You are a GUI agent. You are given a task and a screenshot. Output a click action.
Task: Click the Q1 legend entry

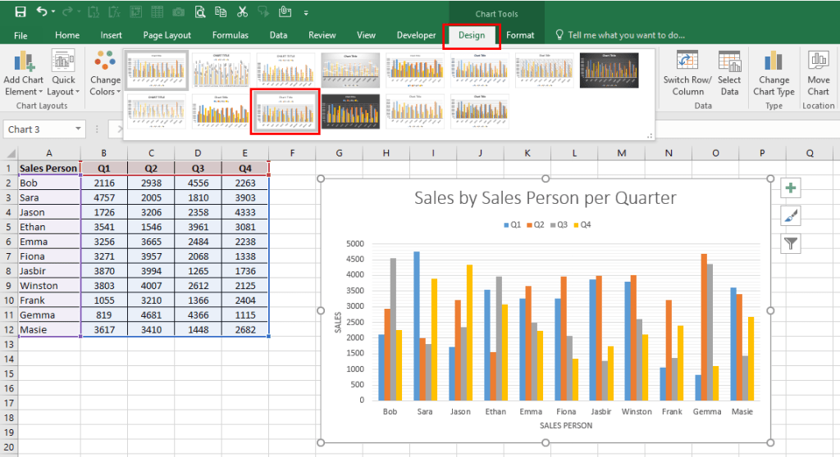pos(512,224)
